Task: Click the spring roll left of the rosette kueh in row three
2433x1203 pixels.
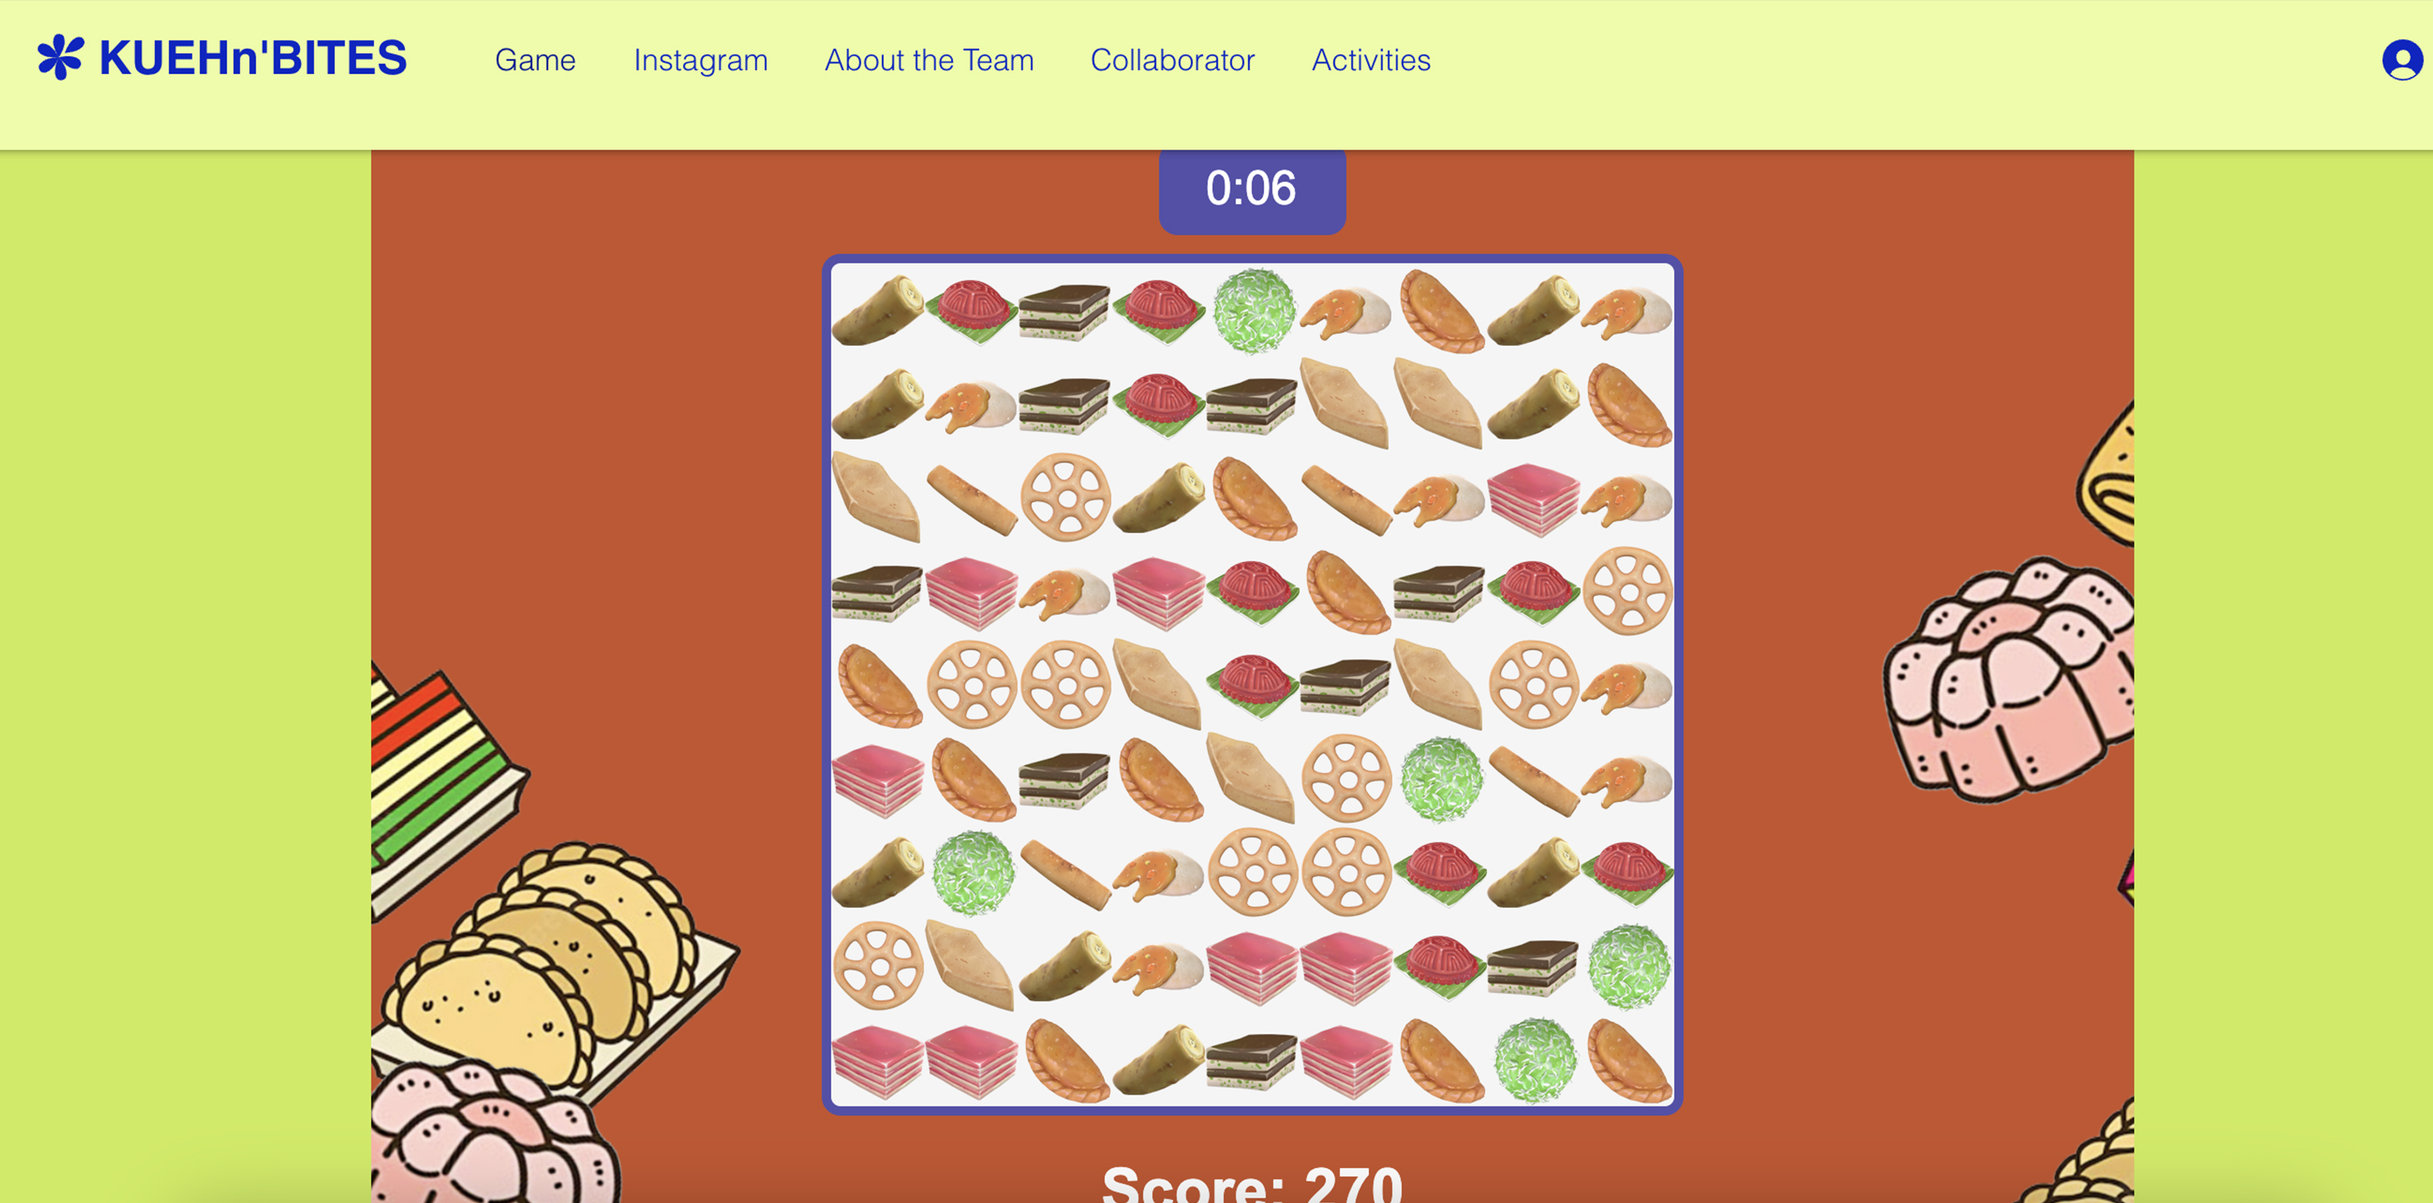Action: [x=972, y=498]
